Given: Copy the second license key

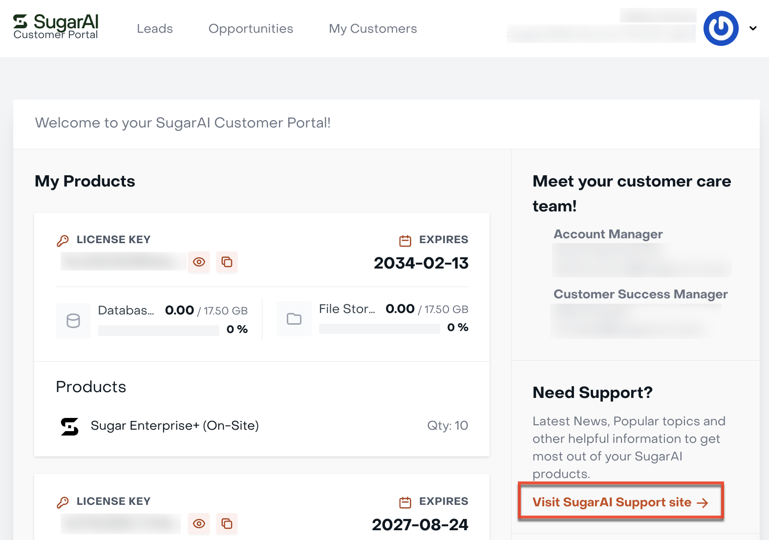Looking at the screenshot, I should click(227, 524).
